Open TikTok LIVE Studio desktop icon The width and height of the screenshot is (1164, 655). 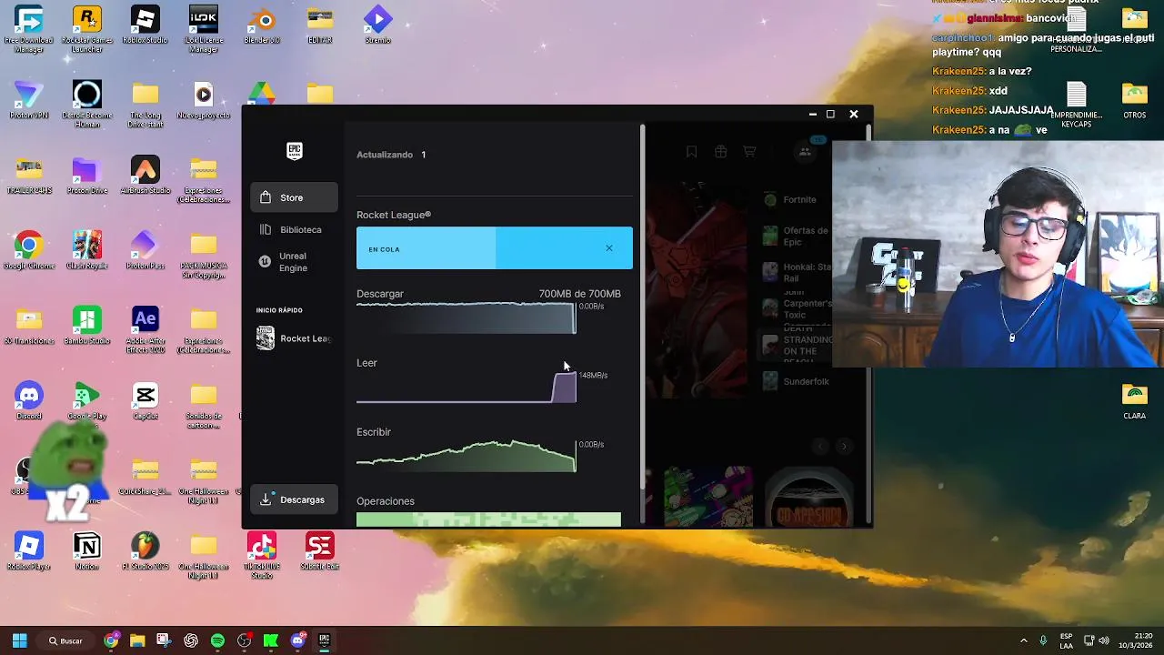(x=262, y=555)
